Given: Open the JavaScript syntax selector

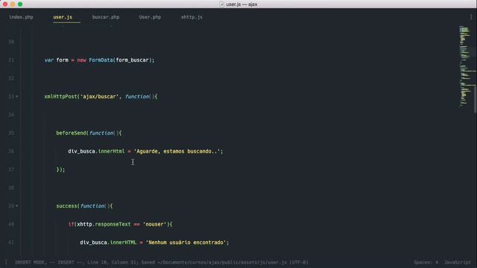Looking at the screenshot, I should (457, 262).
